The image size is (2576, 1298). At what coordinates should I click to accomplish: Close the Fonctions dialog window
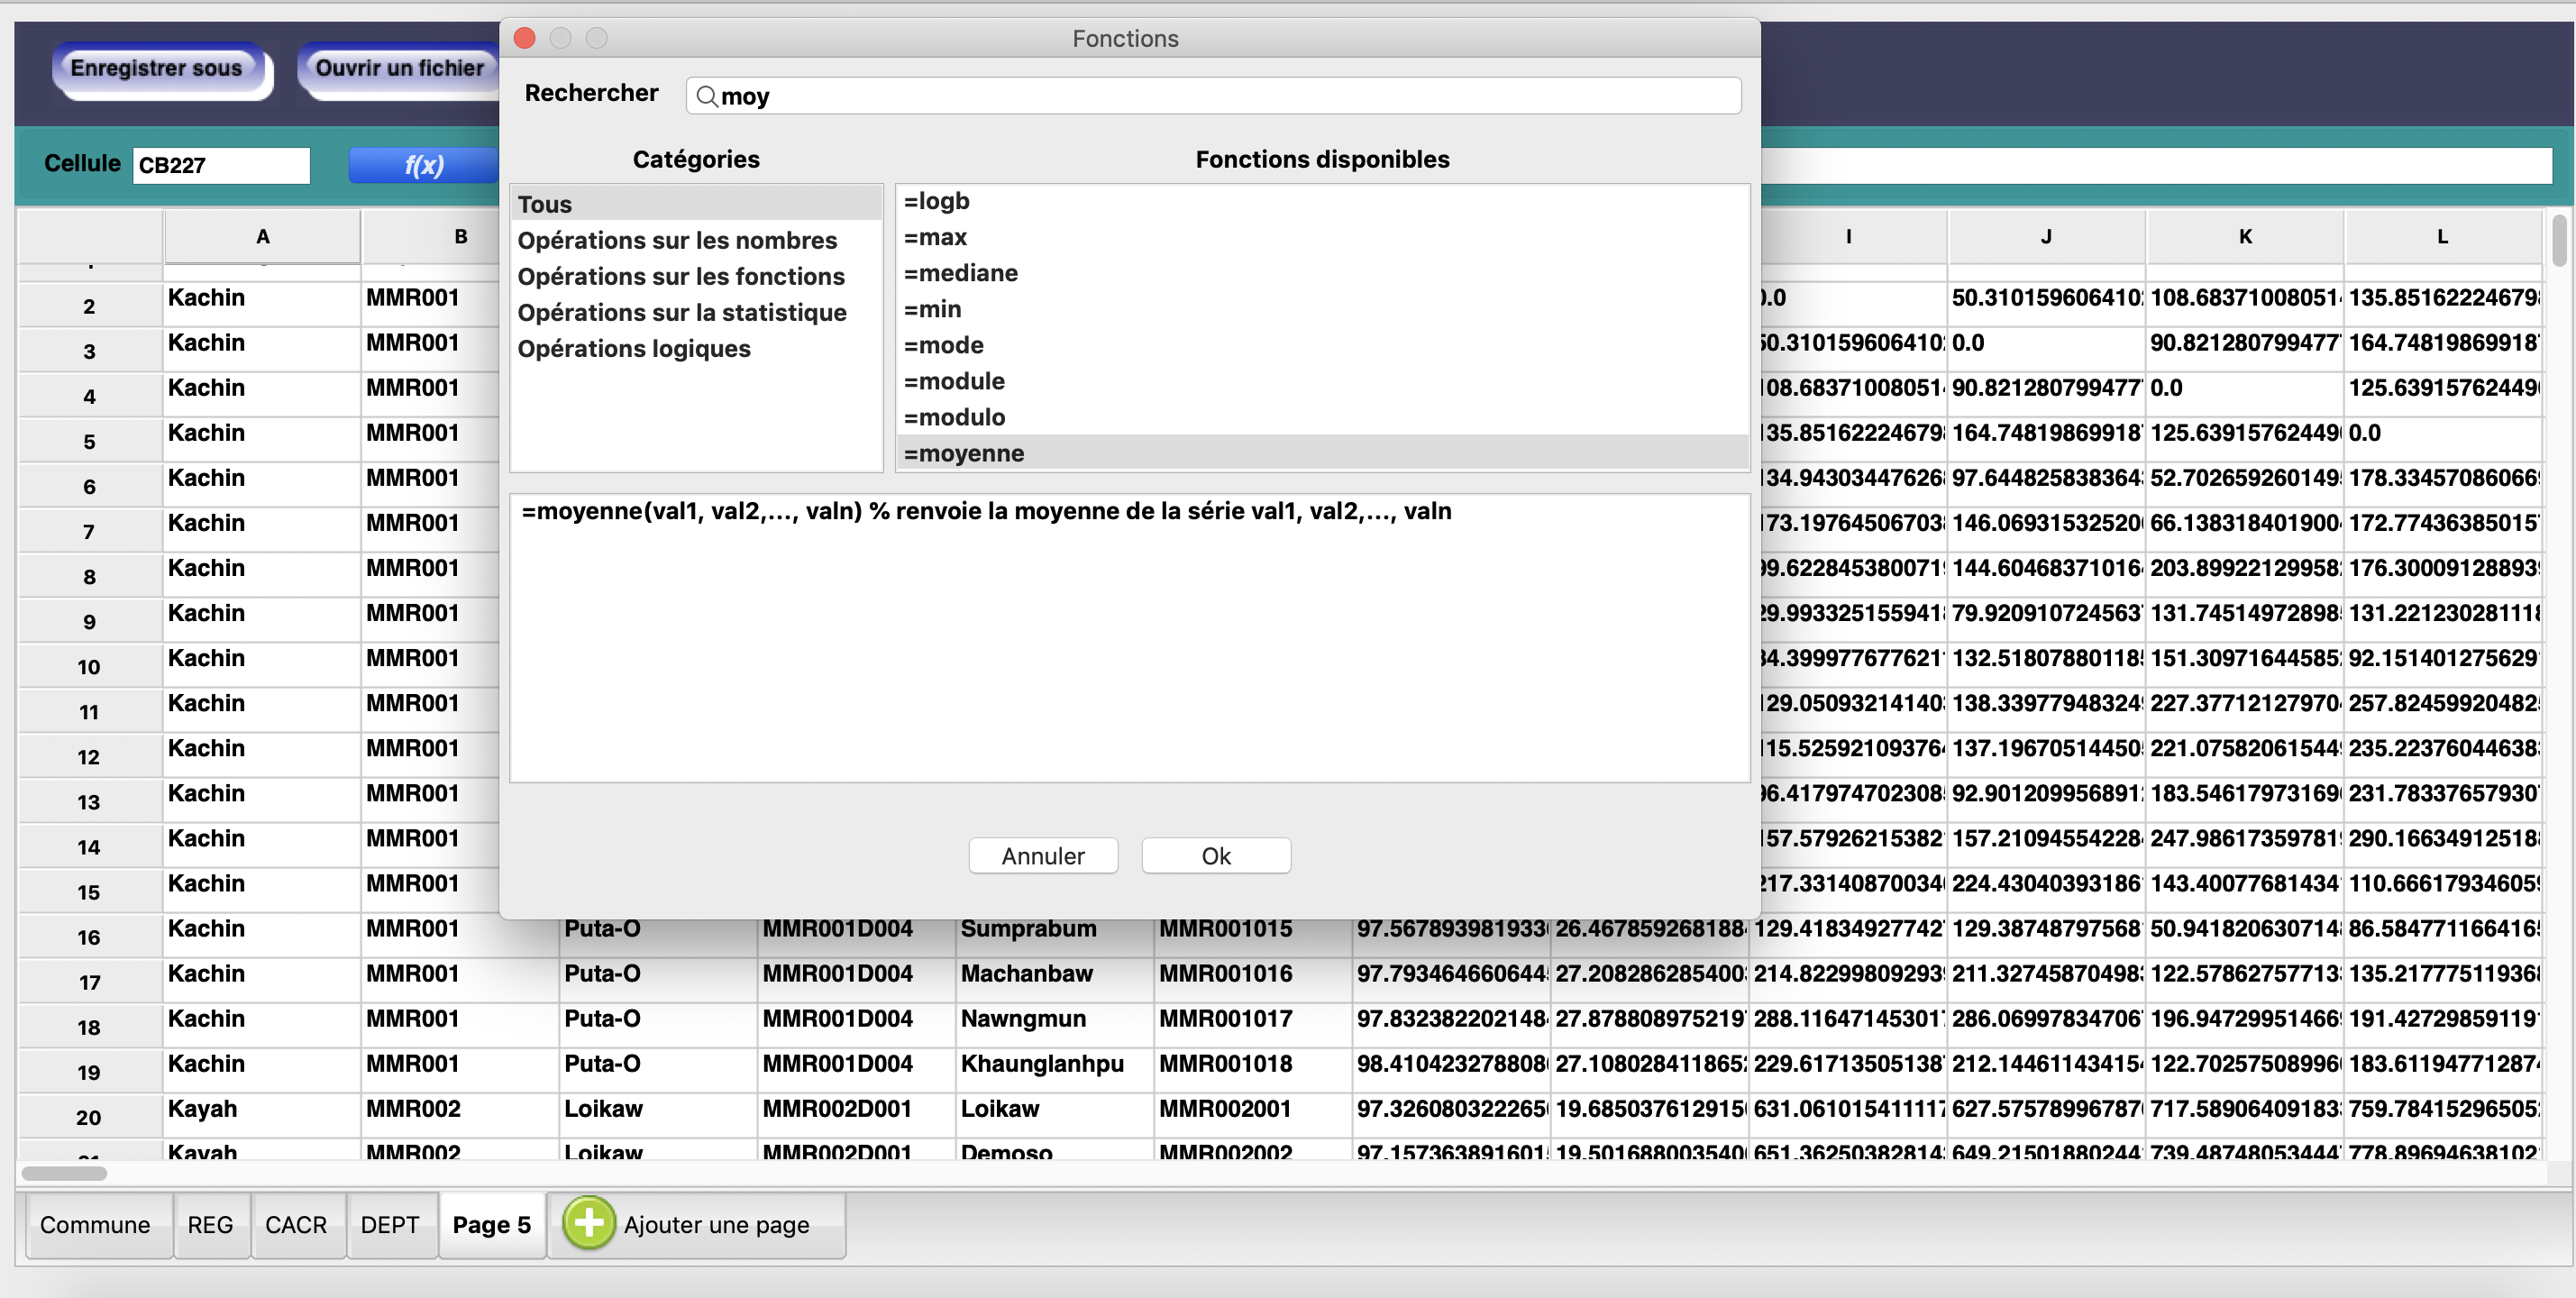point(524,38)
